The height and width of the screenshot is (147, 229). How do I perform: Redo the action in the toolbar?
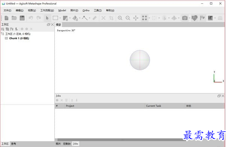tap(39, 18)
